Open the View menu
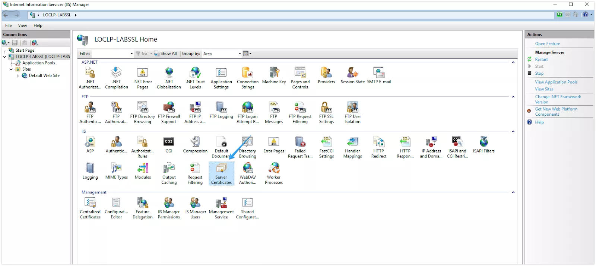This screenshot has height=266, width=596. 22,26
